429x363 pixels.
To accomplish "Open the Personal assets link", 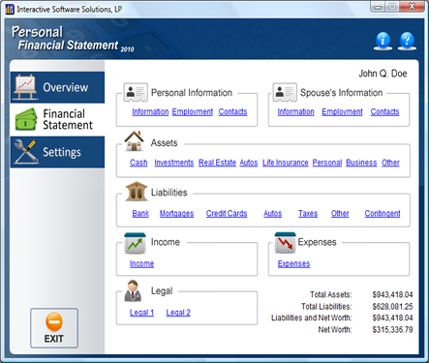I will click(x=327, y=163).
